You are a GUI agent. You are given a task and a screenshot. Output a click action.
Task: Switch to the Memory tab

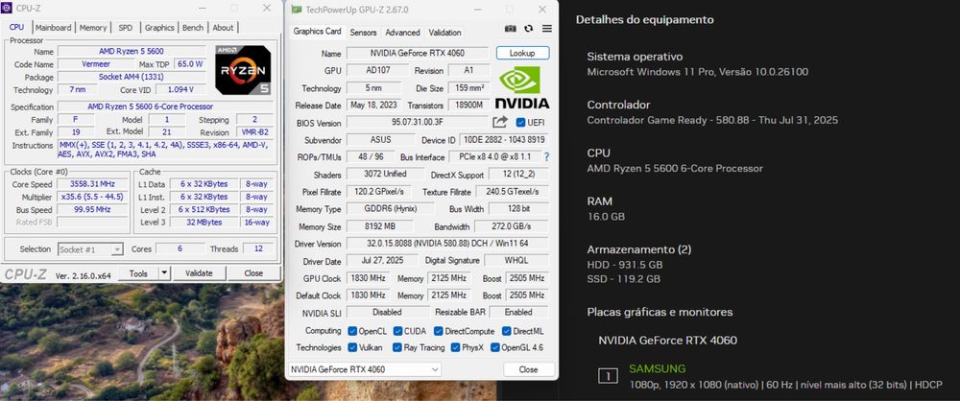[x=93, y=28]
